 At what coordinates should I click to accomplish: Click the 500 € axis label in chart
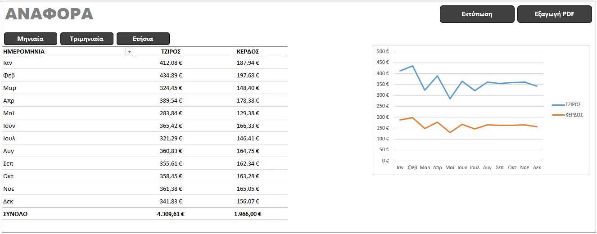pos(383,52)
